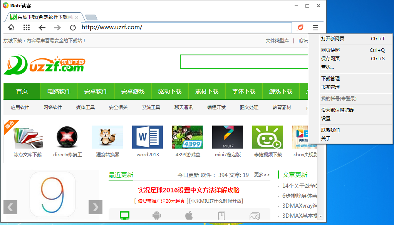Click the 电脑软件 navigation tab
The image size is (394, 225).
[x=59, y=91]
